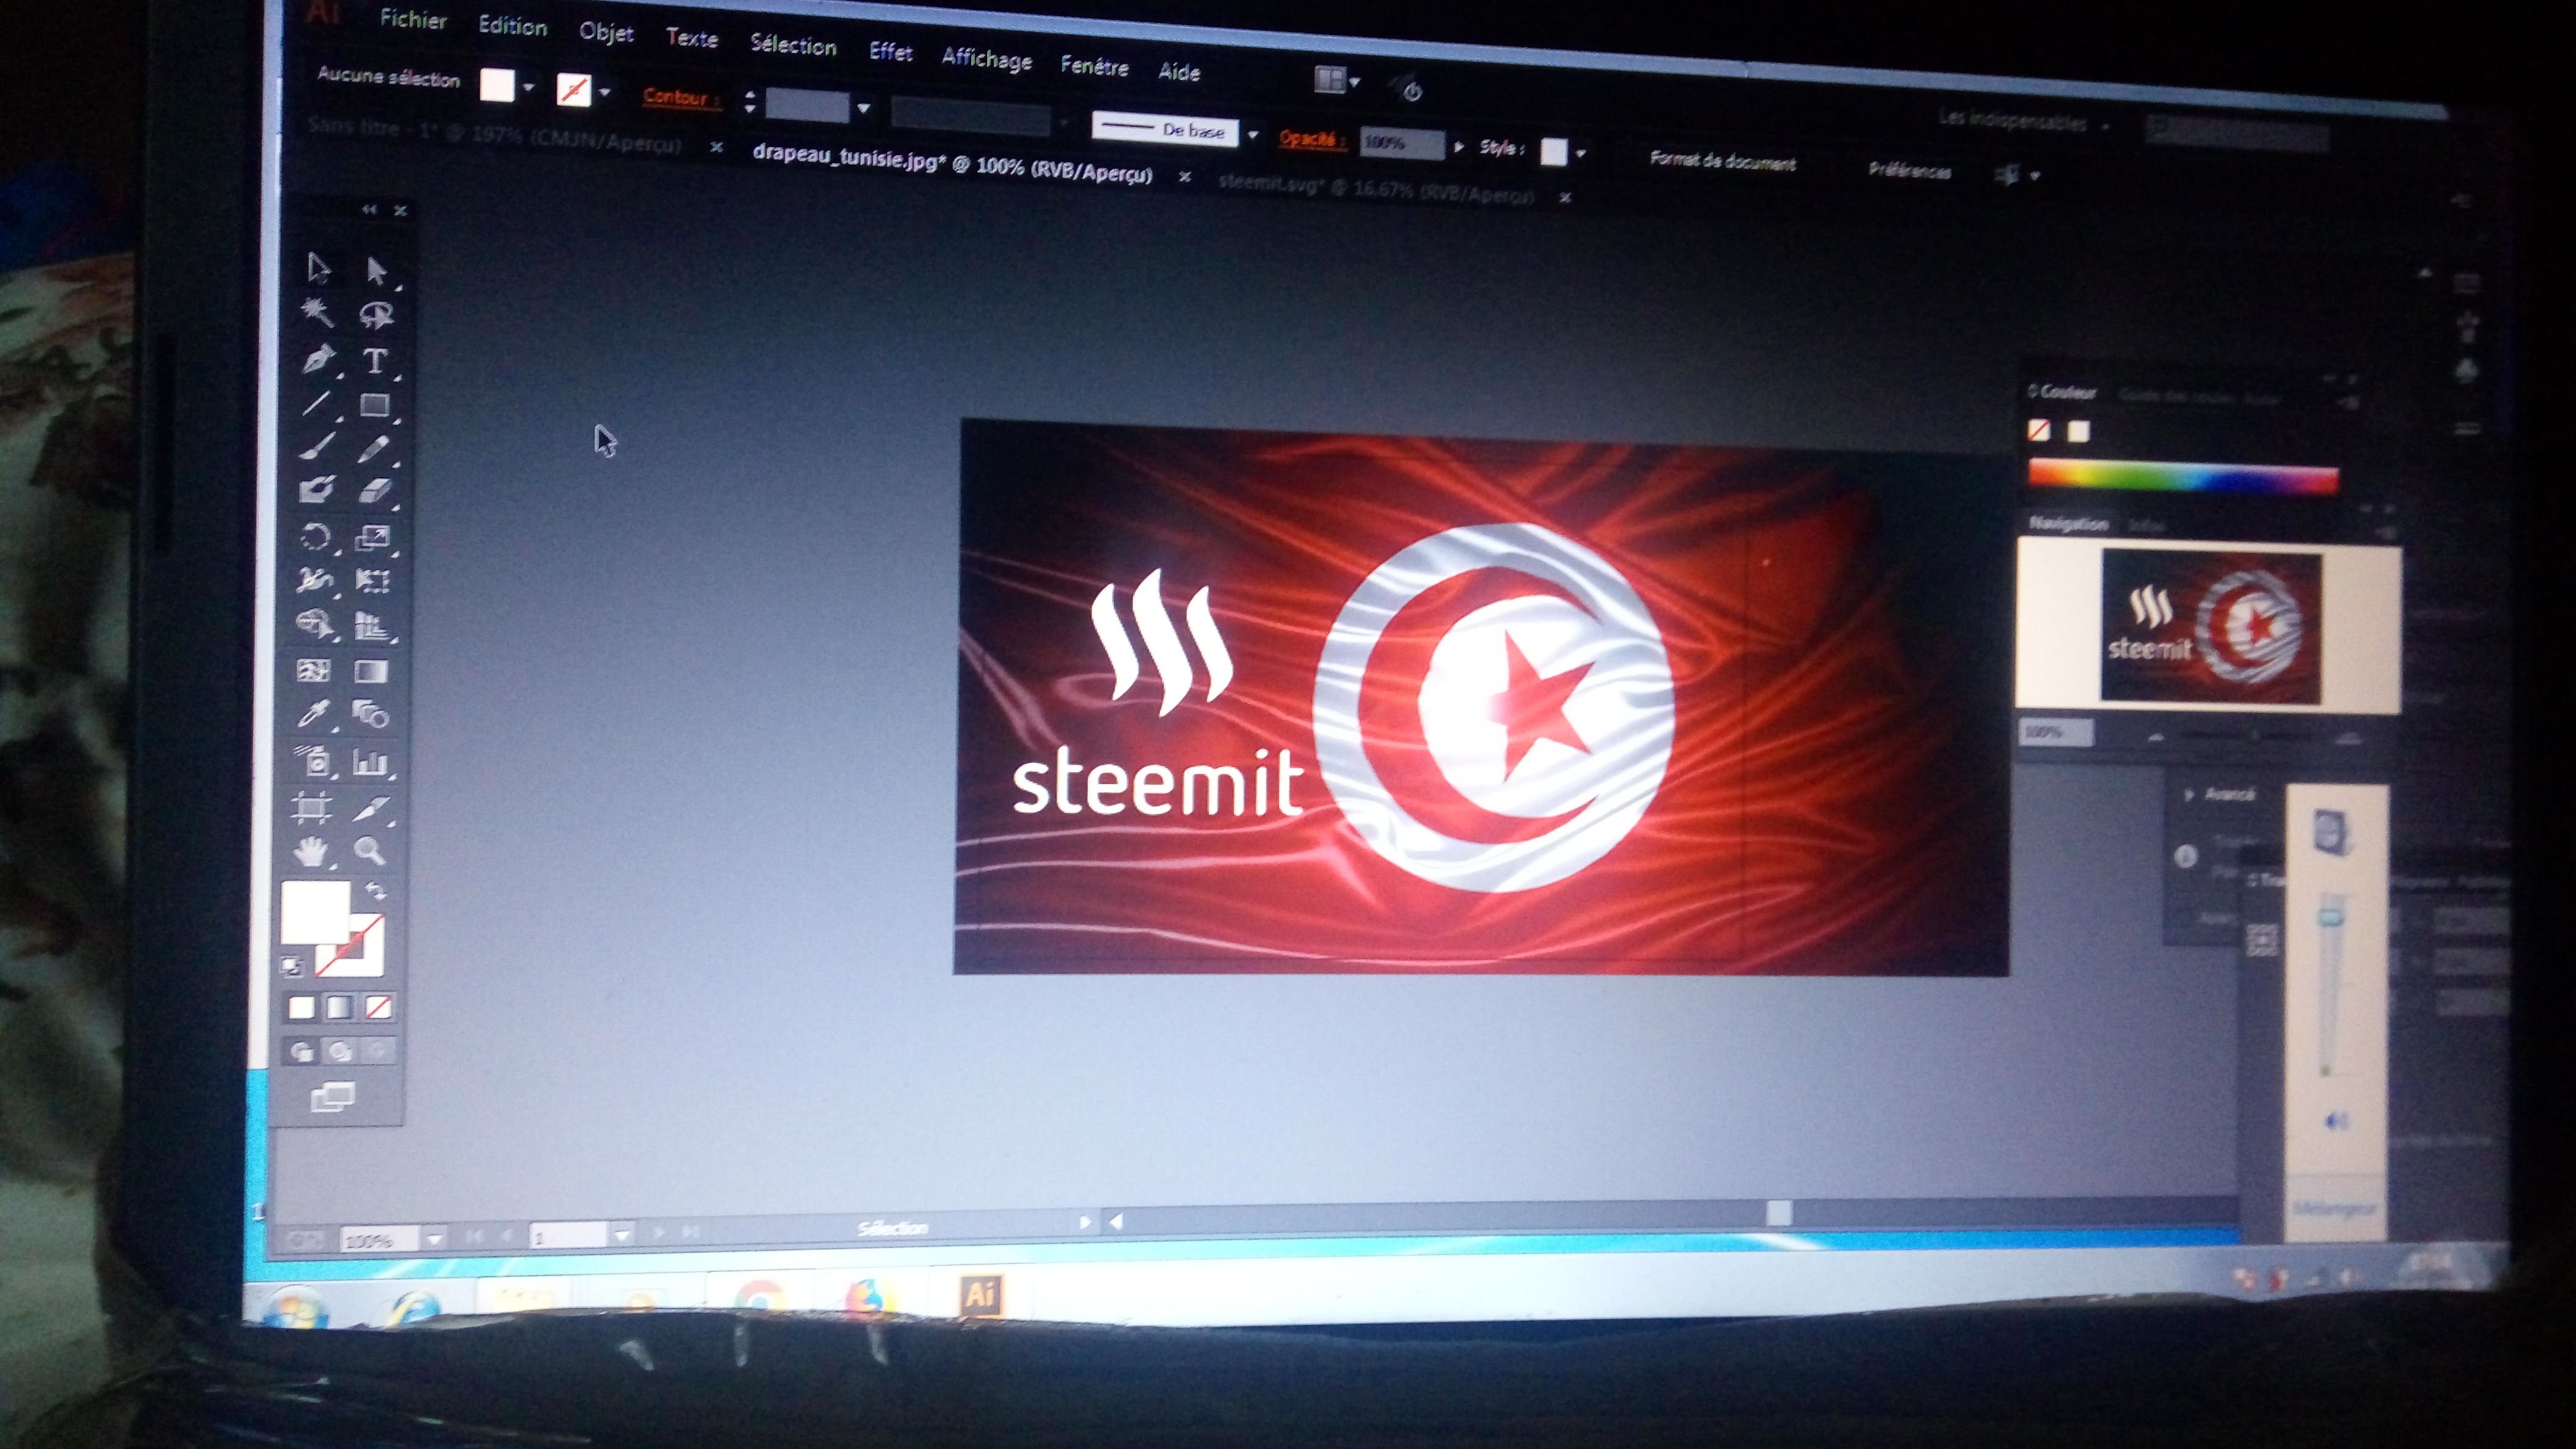Select the Free Transform tool

pyautogui.click(x=373, y=581)
